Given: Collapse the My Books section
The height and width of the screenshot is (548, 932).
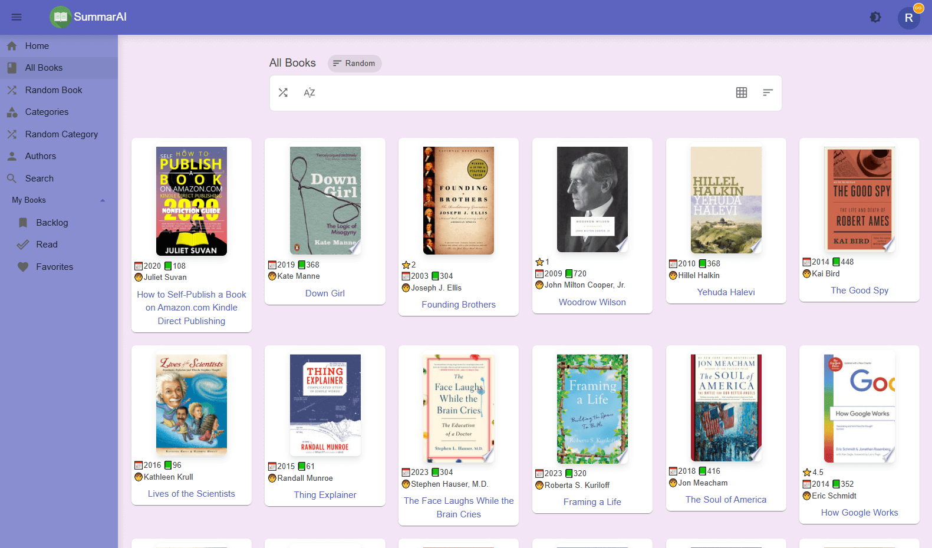Looking at the screenshot, I should click(x=59, y=200).
